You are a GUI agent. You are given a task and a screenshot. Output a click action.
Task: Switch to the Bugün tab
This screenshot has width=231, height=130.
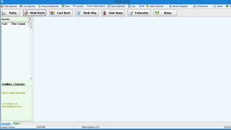16,123
